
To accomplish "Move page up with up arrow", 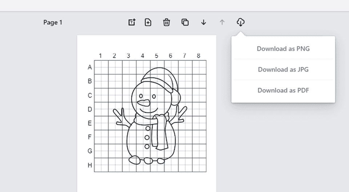I will pos(222,22).
